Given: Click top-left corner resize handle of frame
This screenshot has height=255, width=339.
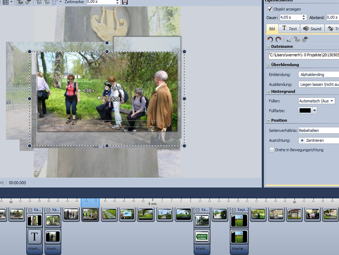Looking at the screenshot, I should 30,52.
